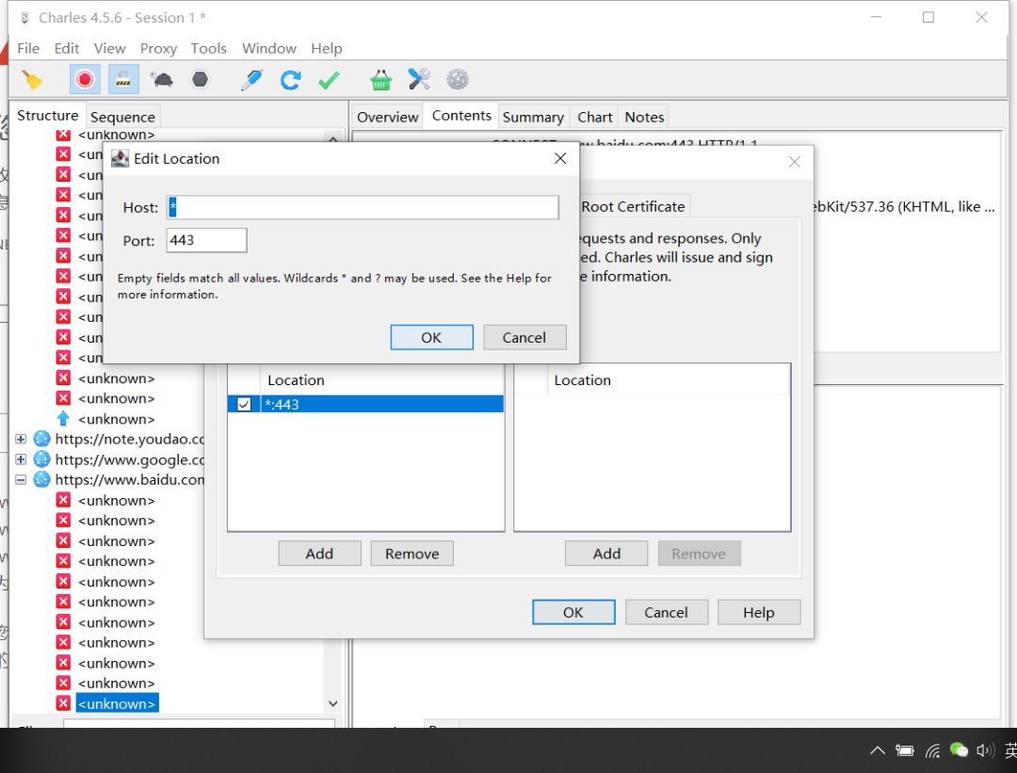Switch to the Chart tab
The height and width of the screenshot is (773, 1017).
coord(595,117)
